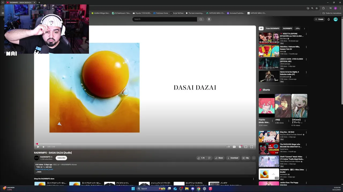The width and height of the screenshot is (343, 192).
Task: Select the All filter chip
Action: 261,28
